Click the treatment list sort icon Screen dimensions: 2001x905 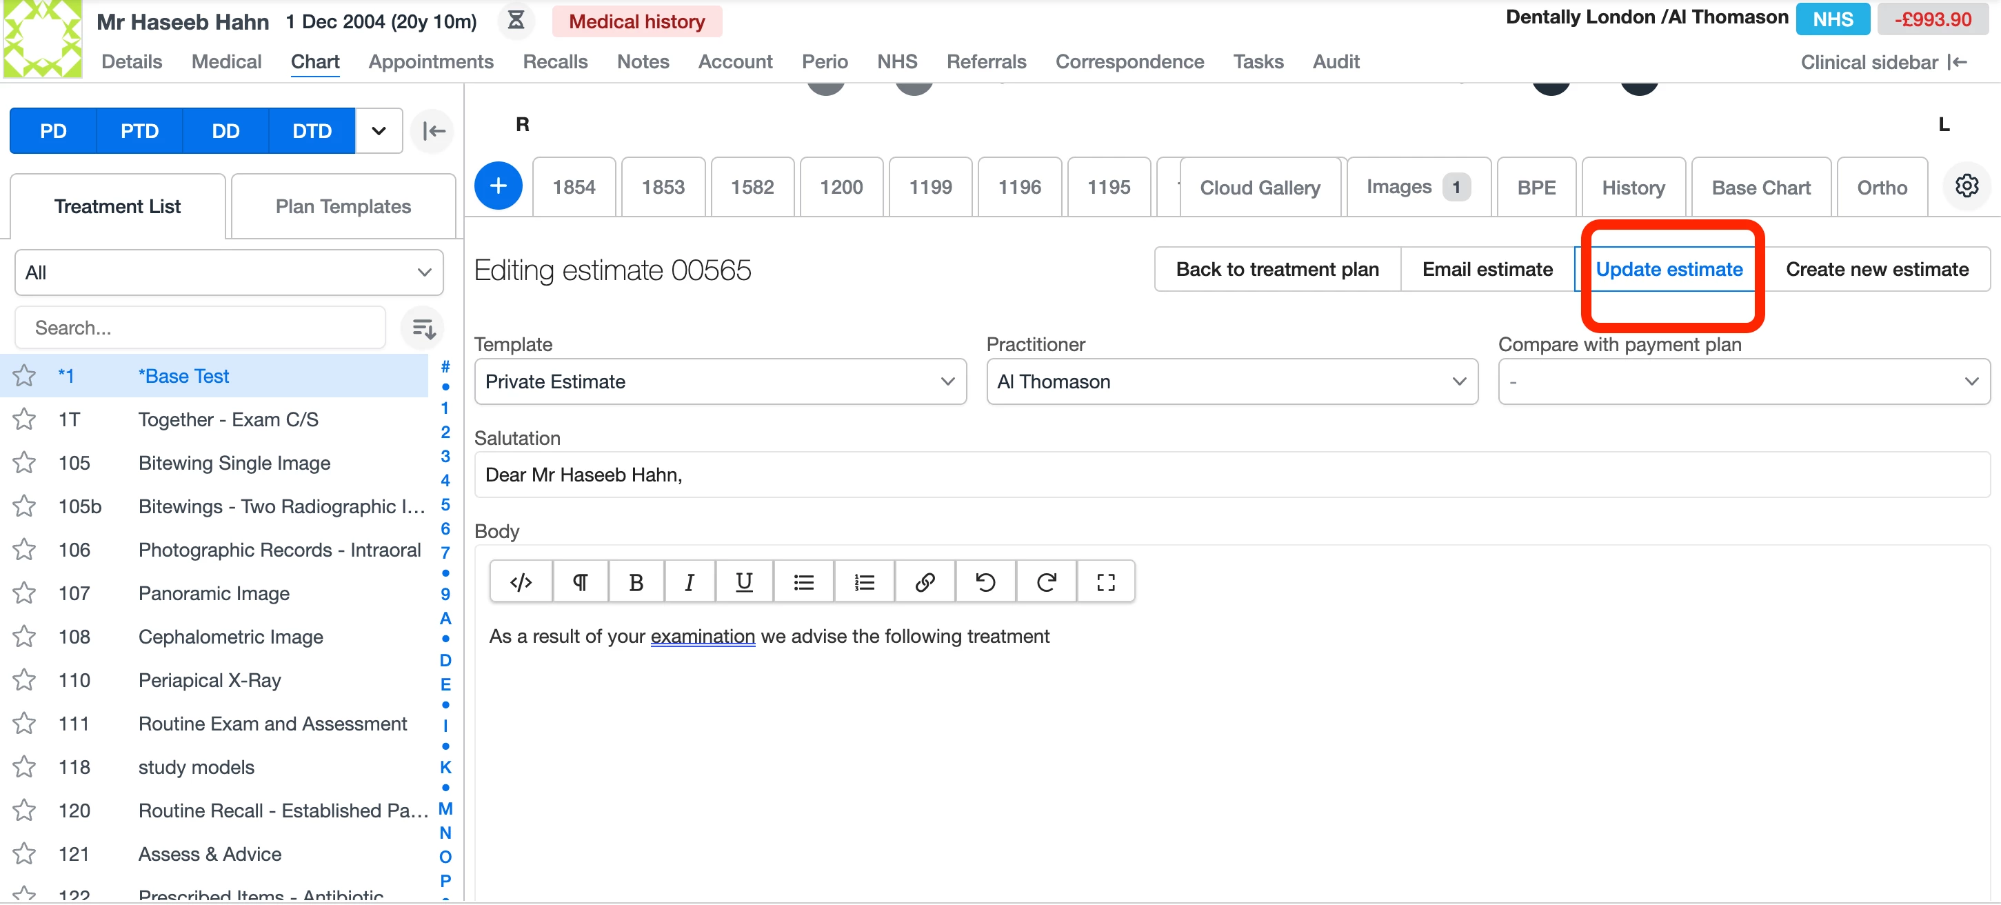click(x=423, y=328)
